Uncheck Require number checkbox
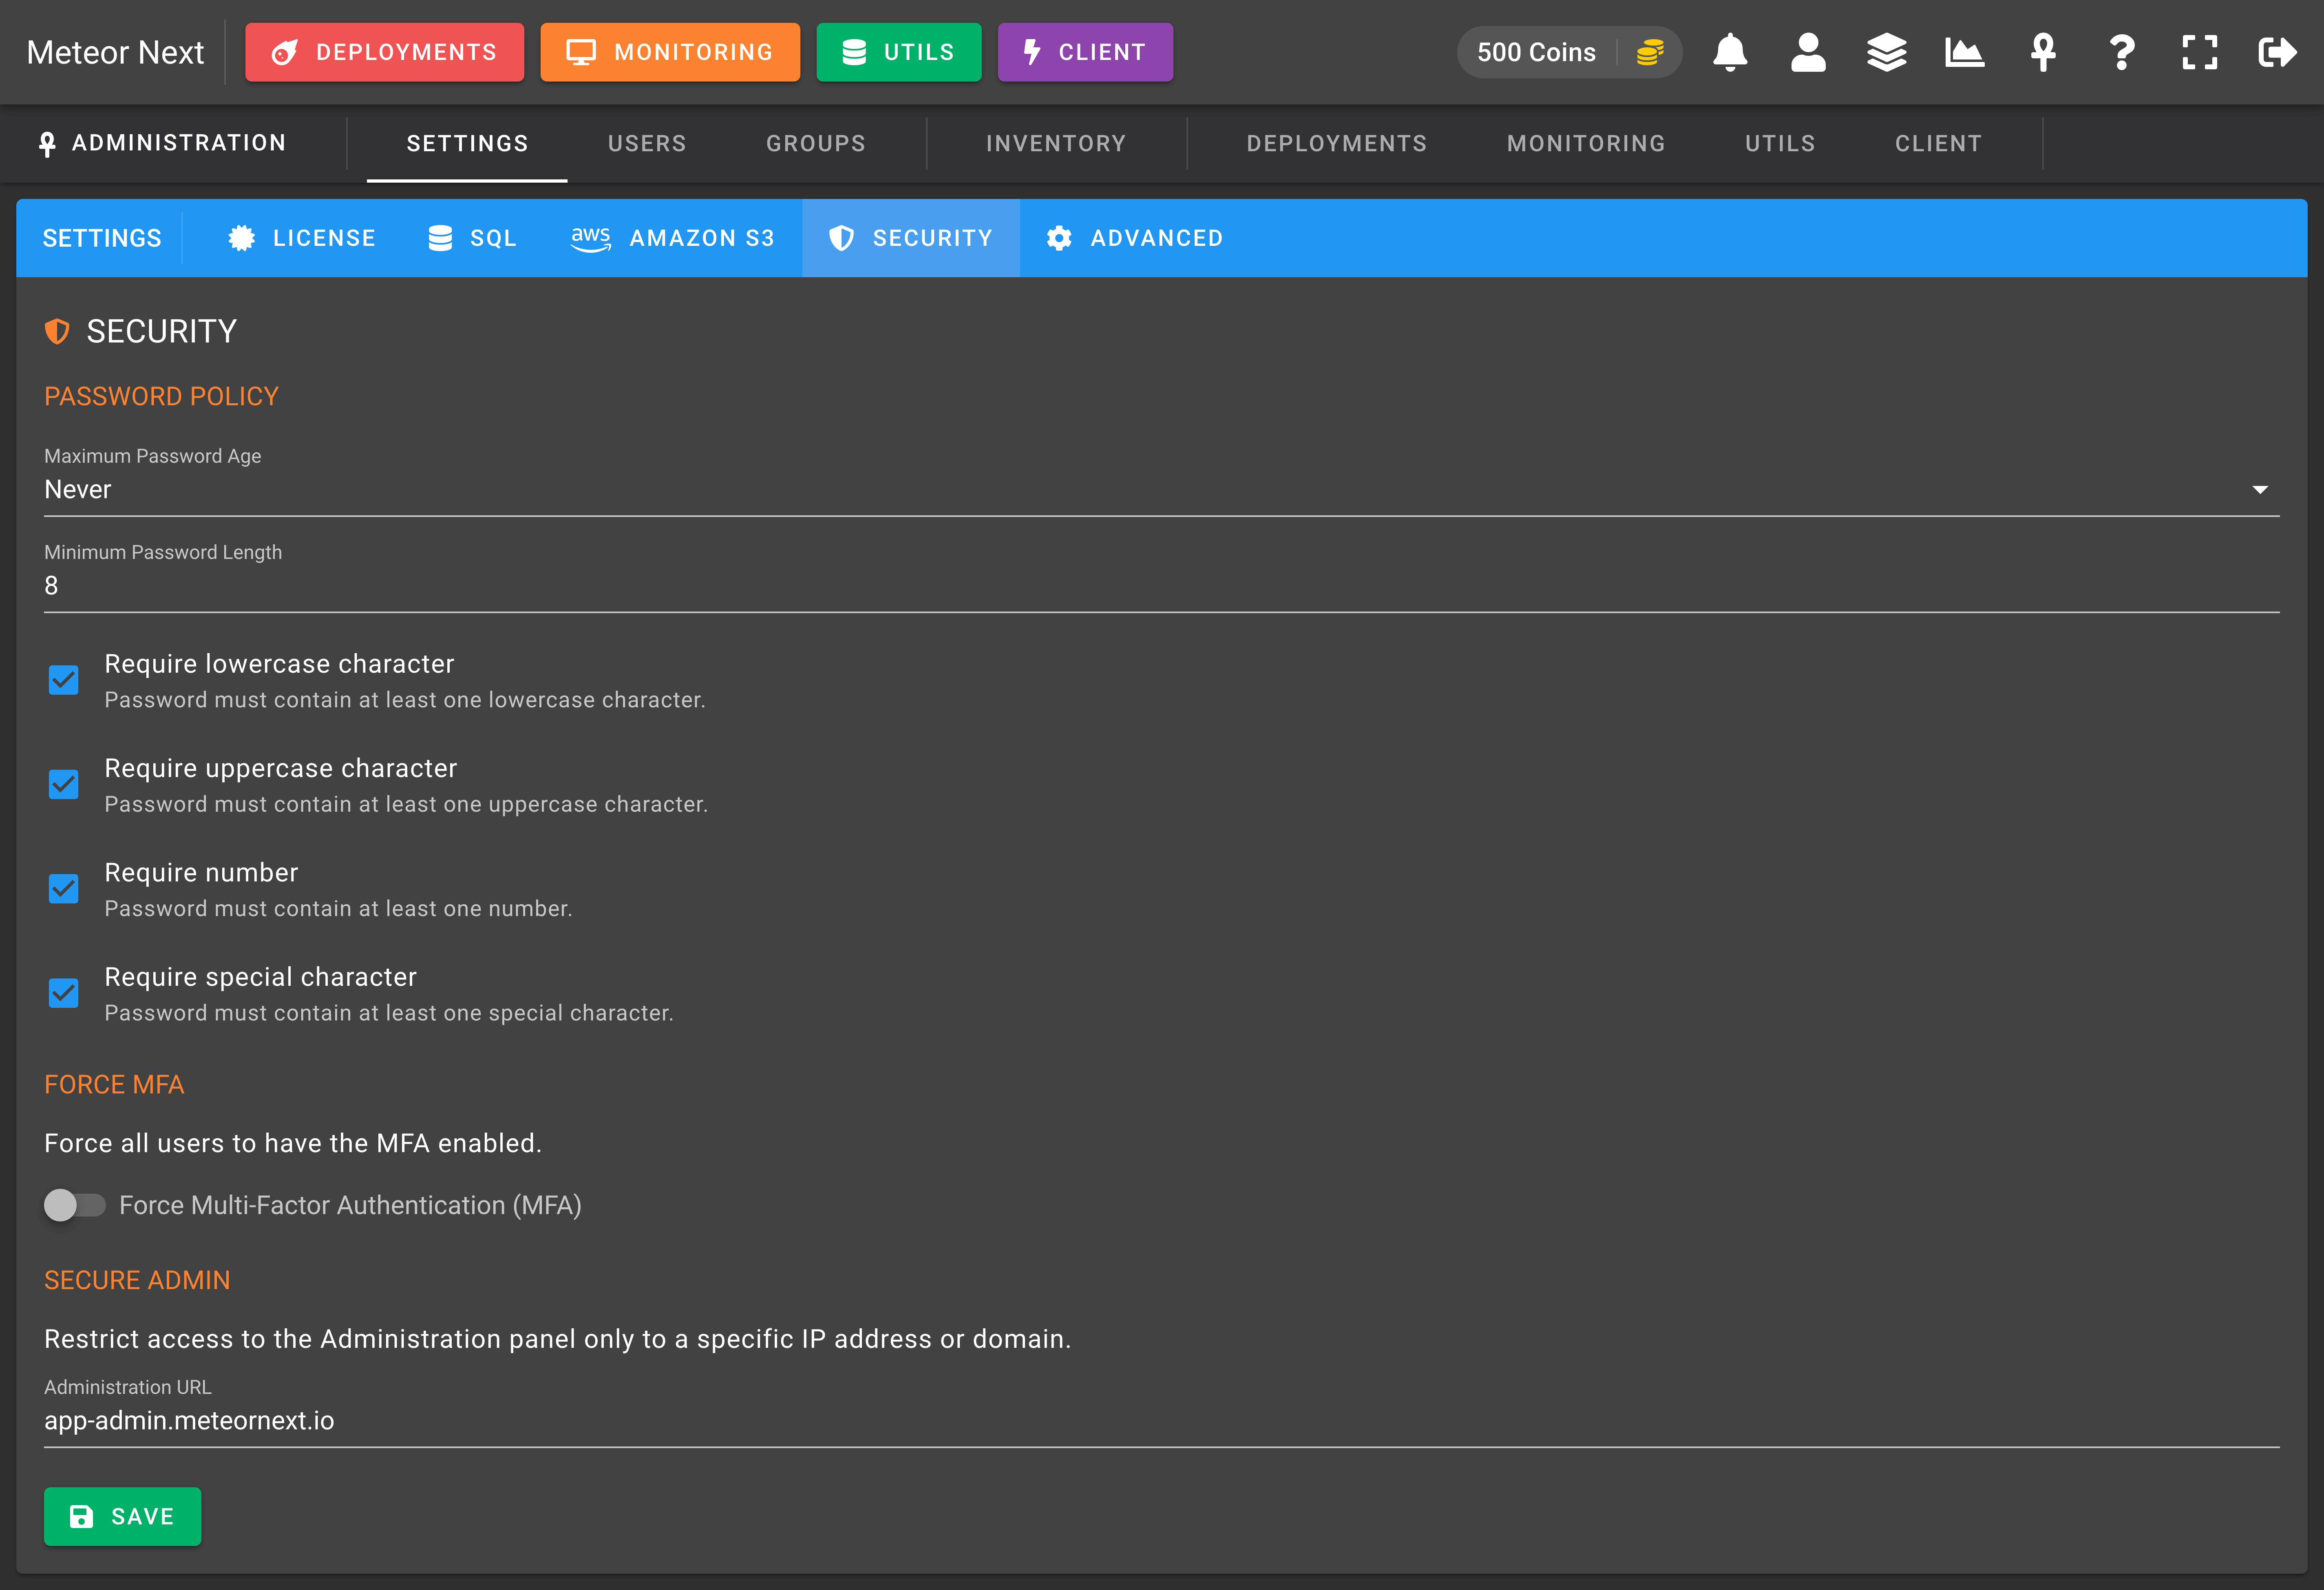 64,889
